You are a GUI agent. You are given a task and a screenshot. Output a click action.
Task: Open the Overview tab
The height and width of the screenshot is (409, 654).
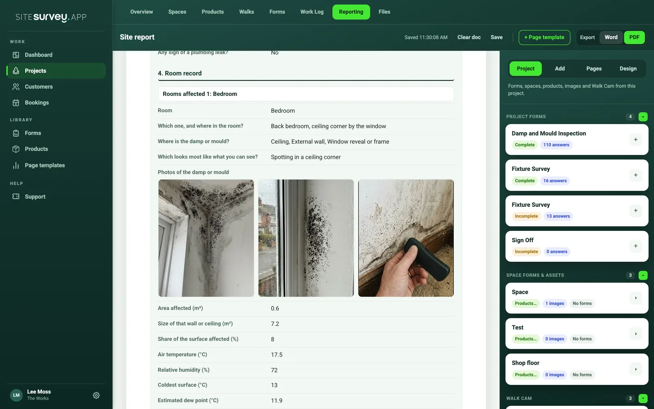(142, 12)
